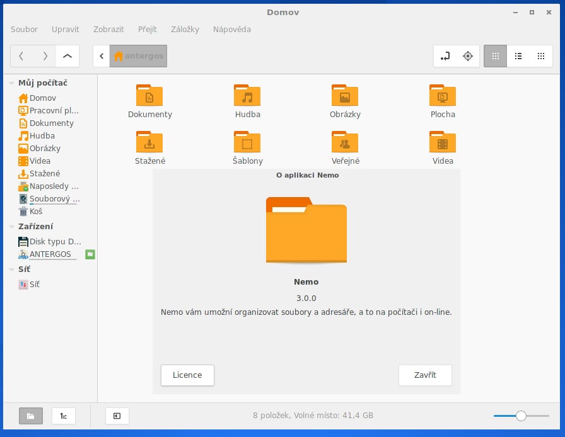Image resolution: width=565 pixels, height=437 pixels.
Task: Collapse the Můj počítač section
Action: click(x=11, y=82)
